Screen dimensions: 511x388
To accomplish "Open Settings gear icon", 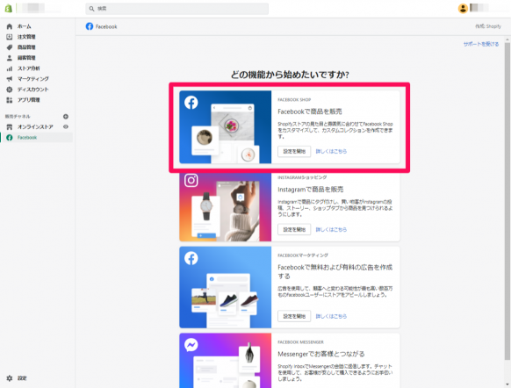I will (10, 378).
